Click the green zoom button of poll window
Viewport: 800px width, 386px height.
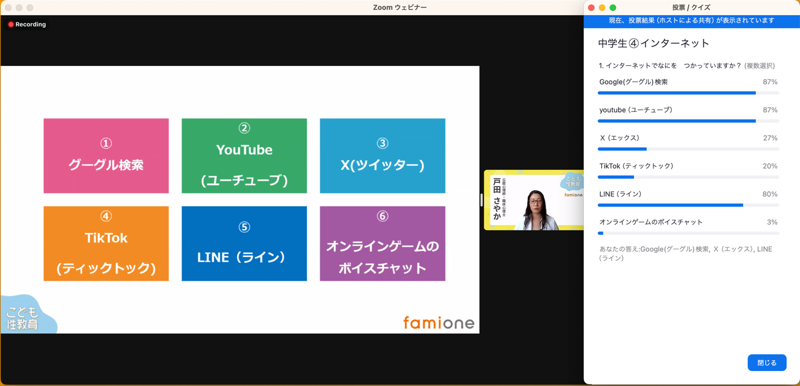(x=613, y=8)
